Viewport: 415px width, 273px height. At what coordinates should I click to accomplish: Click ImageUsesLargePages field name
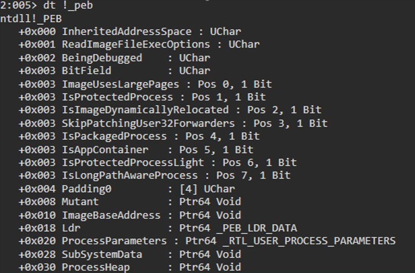pyautogui.click(x=120, y=84)
